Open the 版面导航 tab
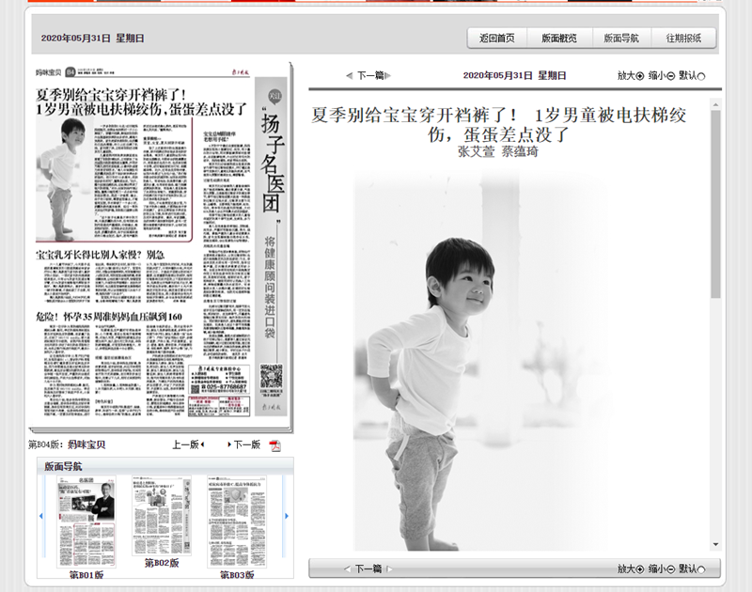Viewport: 752px width, 592px height. tap(621, 39)
